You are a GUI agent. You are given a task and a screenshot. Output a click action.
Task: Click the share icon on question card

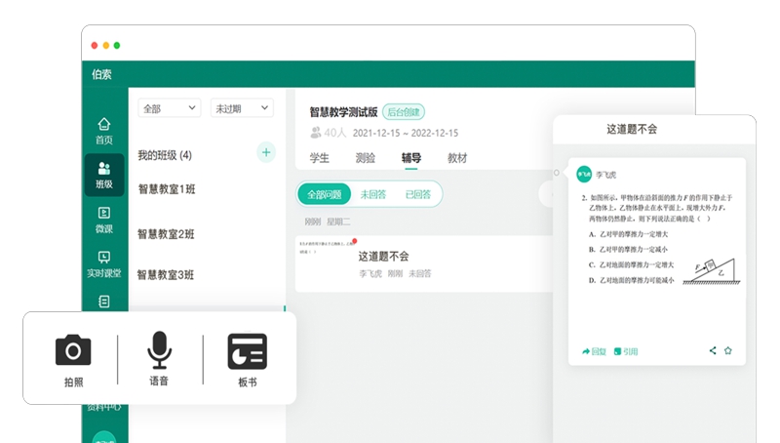713,350
